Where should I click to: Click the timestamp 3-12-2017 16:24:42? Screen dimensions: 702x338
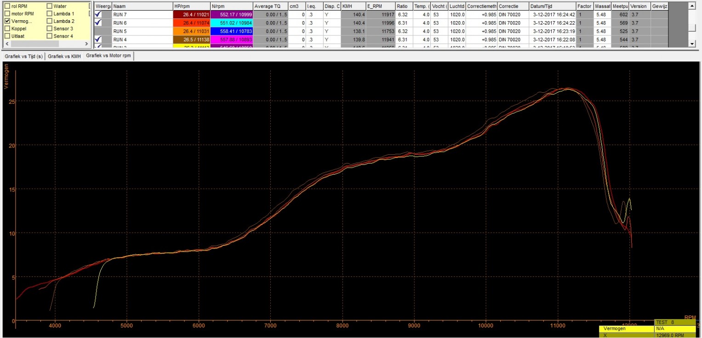click(x=554, y=15)
